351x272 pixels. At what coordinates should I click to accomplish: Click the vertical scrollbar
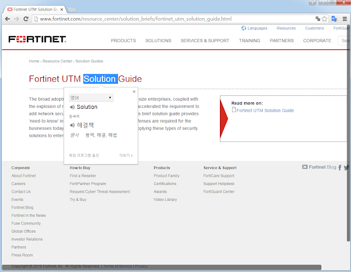tap(348, 134)
